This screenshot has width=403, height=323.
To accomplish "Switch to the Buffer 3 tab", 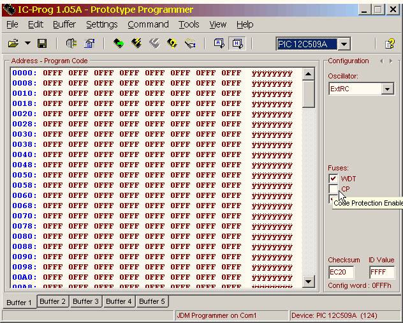I will click(x=86, y=301).
